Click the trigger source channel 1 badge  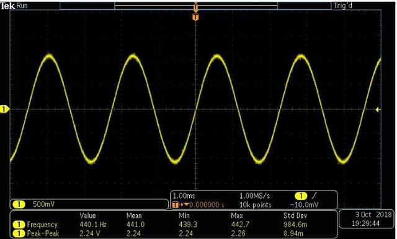301,196
